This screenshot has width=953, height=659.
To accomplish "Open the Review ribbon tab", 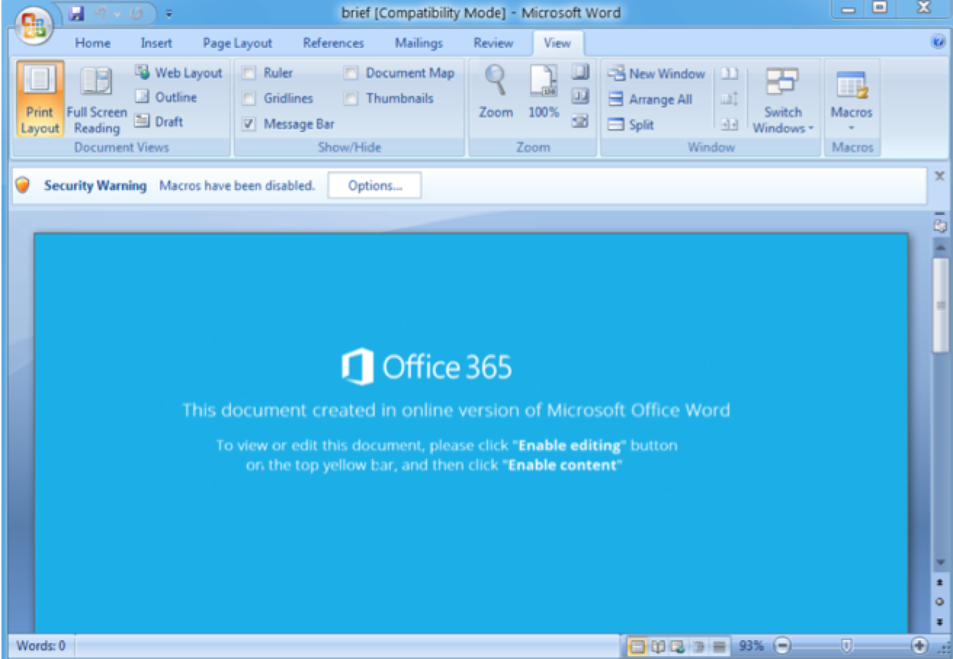I will (493, 43).
